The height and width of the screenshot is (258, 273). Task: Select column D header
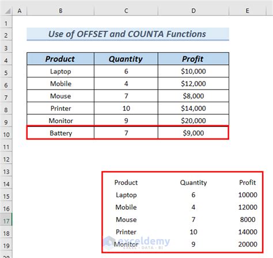(x=194, y=11)
